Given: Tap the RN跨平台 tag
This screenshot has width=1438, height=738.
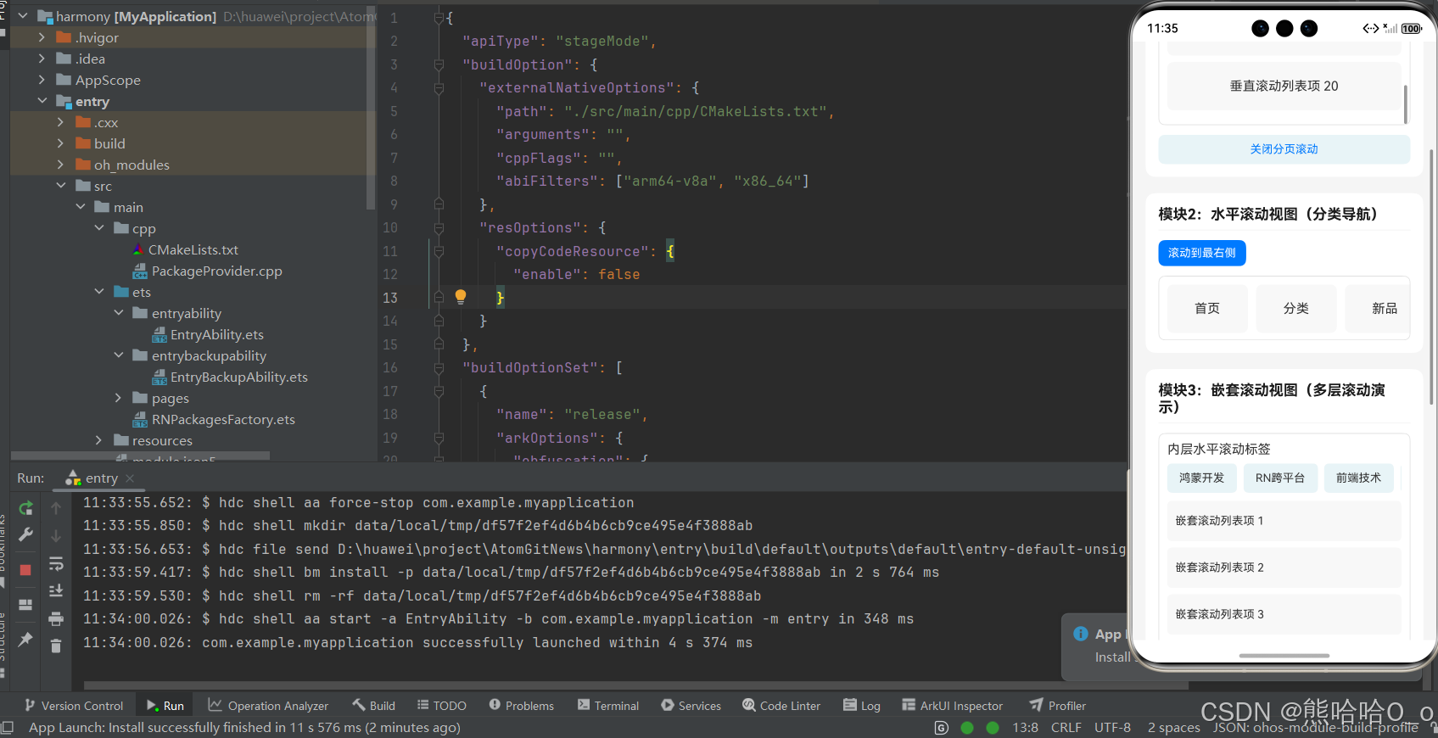Looking at the screenshot, I should tap(1280, 478).
